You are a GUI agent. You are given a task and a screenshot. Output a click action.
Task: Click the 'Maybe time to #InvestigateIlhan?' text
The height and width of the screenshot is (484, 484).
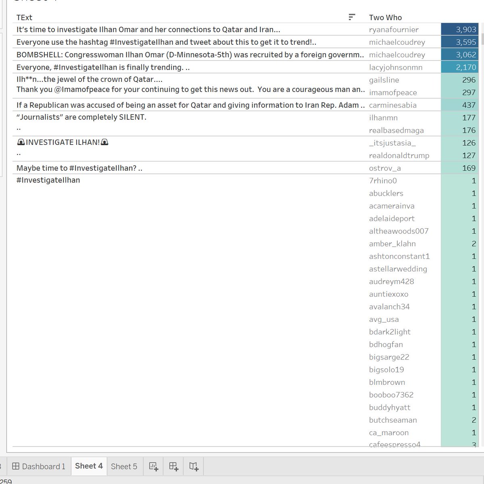(79, 168)
